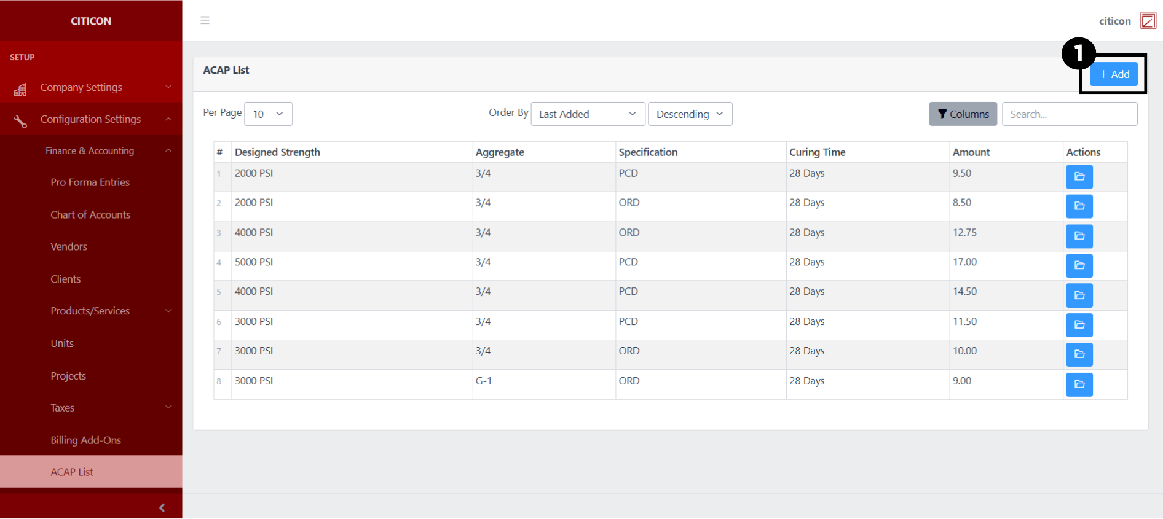Screen dimensions: 1163x519
Task: Select the ACAP List sidebar item
Action: tap(72, 472)
